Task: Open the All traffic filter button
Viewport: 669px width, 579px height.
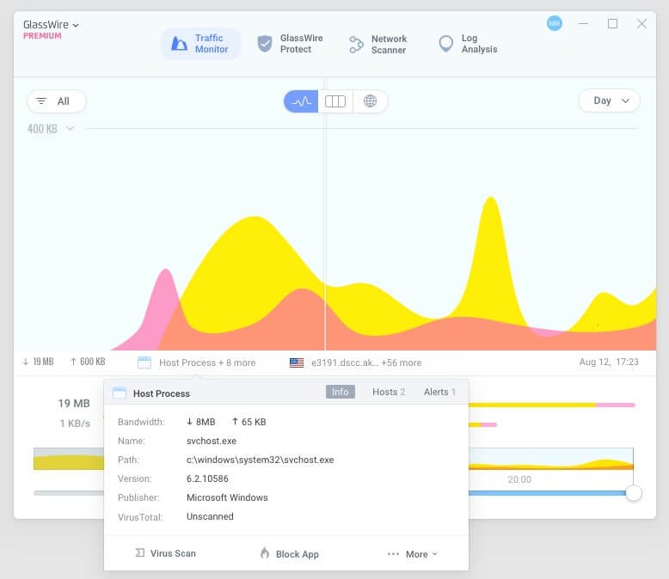Action: pos(56,101)
